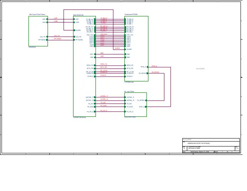Click the PA_PE_G pin on PA block
This screenshot has height=191, width=247.
pyautogui.click(x=125, y=112)
